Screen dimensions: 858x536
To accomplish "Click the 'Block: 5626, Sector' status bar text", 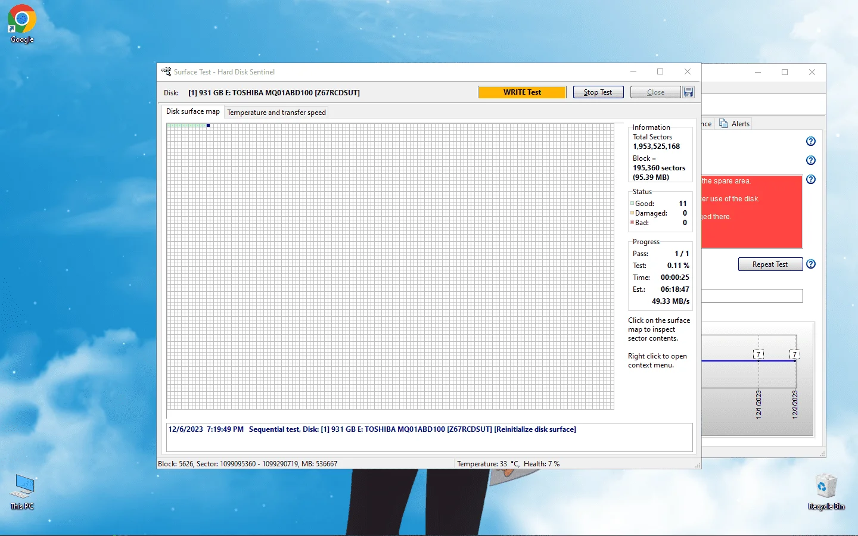I will click(248, 464).
